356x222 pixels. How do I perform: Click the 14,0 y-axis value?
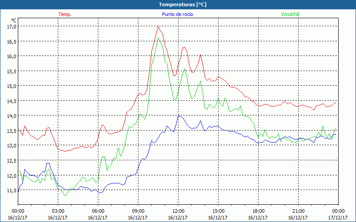point(12,116)
